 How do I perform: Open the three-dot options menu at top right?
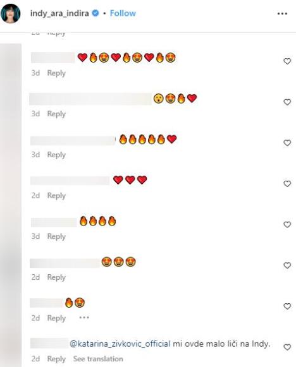[282, 14]
